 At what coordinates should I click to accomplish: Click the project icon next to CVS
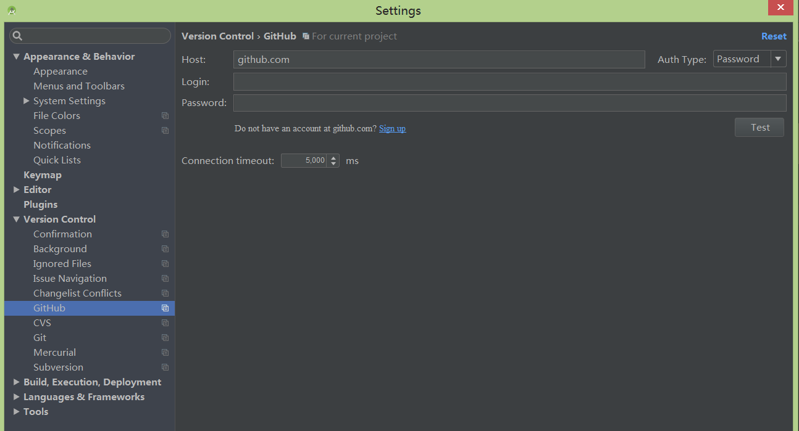coord(165,323)
